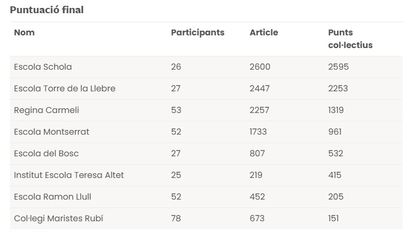The width and height of the screenshot is (411, 235).
Task: Click Escola Montserrat's article value 1733
Action: (x=258, y=132)
